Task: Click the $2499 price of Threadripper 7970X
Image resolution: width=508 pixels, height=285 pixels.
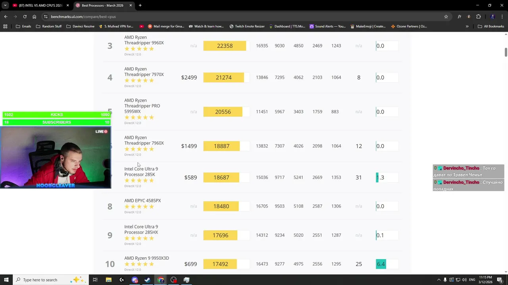Action: (x=189, y=78)
